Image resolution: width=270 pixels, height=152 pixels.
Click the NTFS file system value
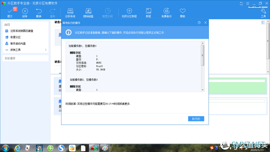click(x=99, y=63)
